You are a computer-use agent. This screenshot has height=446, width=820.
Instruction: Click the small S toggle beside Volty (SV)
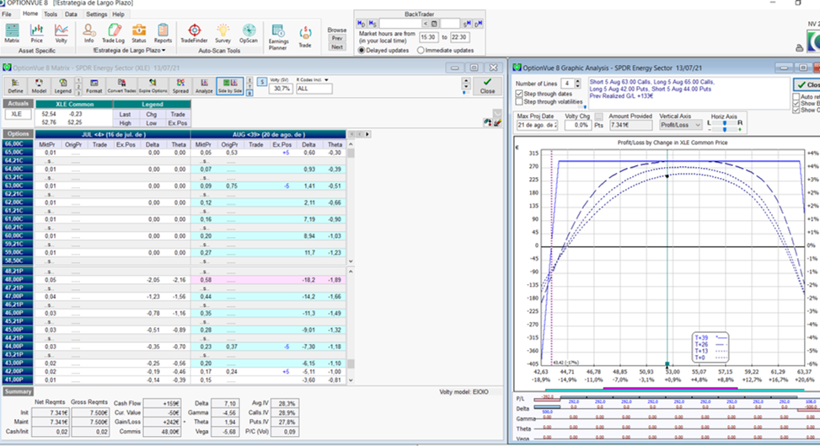pos(262,82)
